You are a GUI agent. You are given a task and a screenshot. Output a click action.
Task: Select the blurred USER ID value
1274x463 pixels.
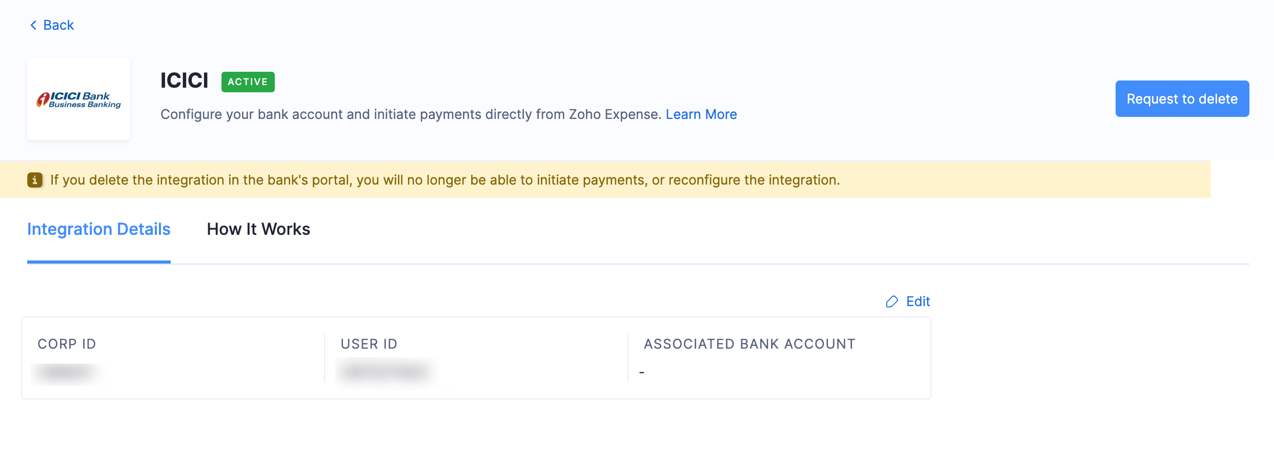point(386,372)
